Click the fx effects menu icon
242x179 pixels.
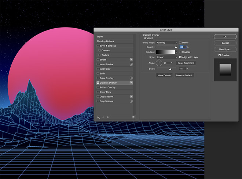pyautogui.click(x=98, y=117)
